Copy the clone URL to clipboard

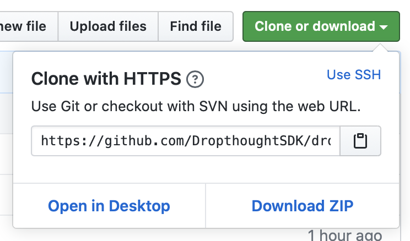(360, 141)
